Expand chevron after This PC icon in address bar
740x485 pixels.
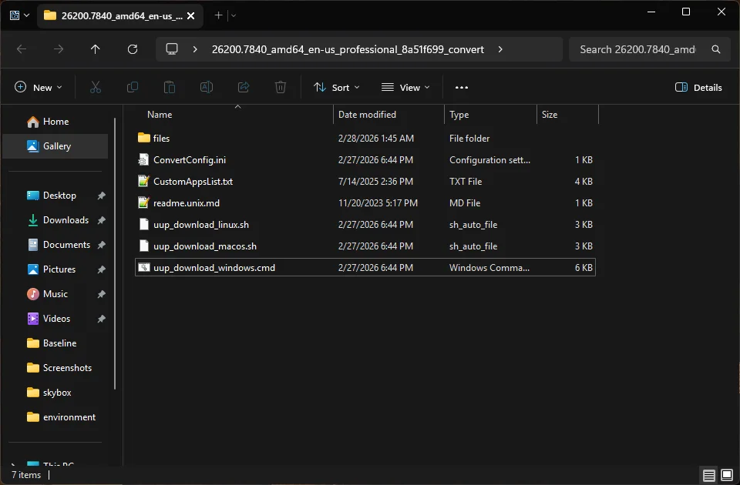tap(195, 49)
